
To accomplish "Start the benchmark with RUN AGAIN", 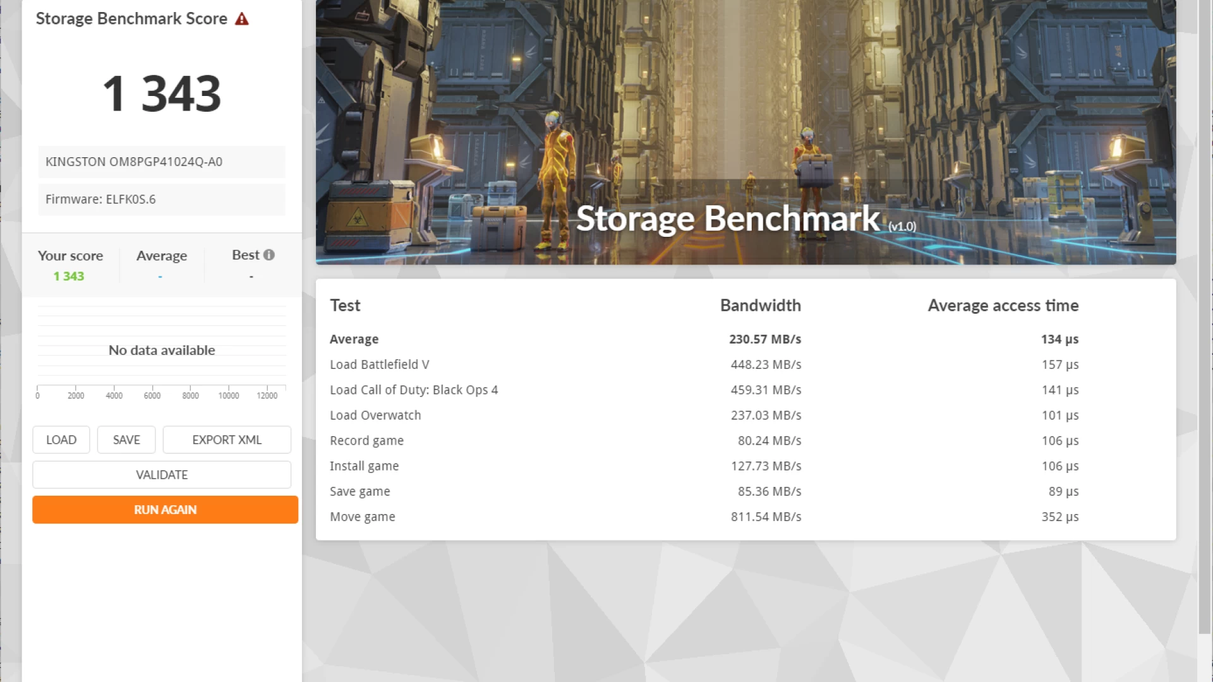I will tap(165, 510).
